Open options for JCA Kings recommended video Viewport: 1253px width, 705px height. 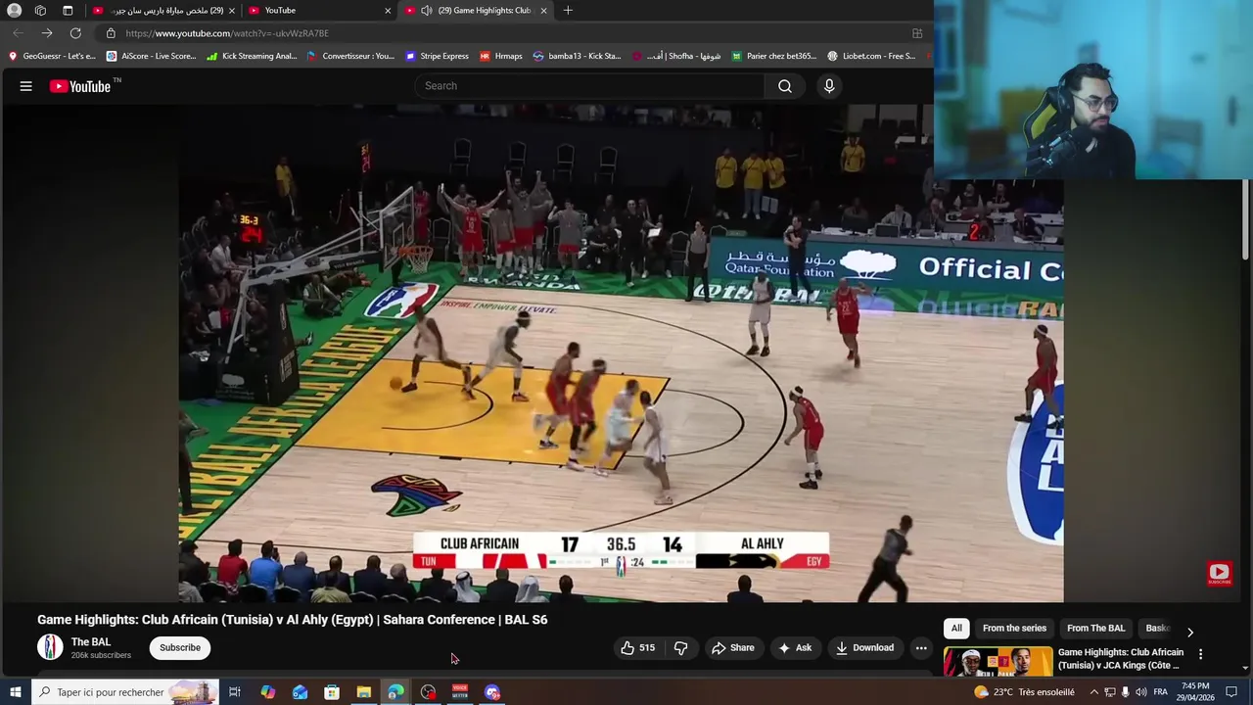(1201, 654)
